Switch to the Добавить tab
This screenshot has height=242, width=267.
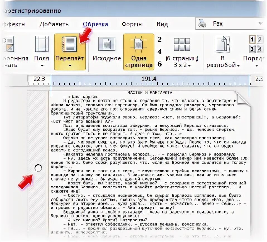[x=54, y=24]
